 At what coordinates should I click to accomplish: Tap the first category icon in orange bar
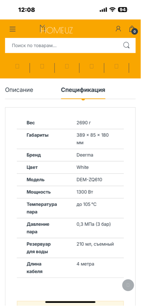(x=17, y=66)
